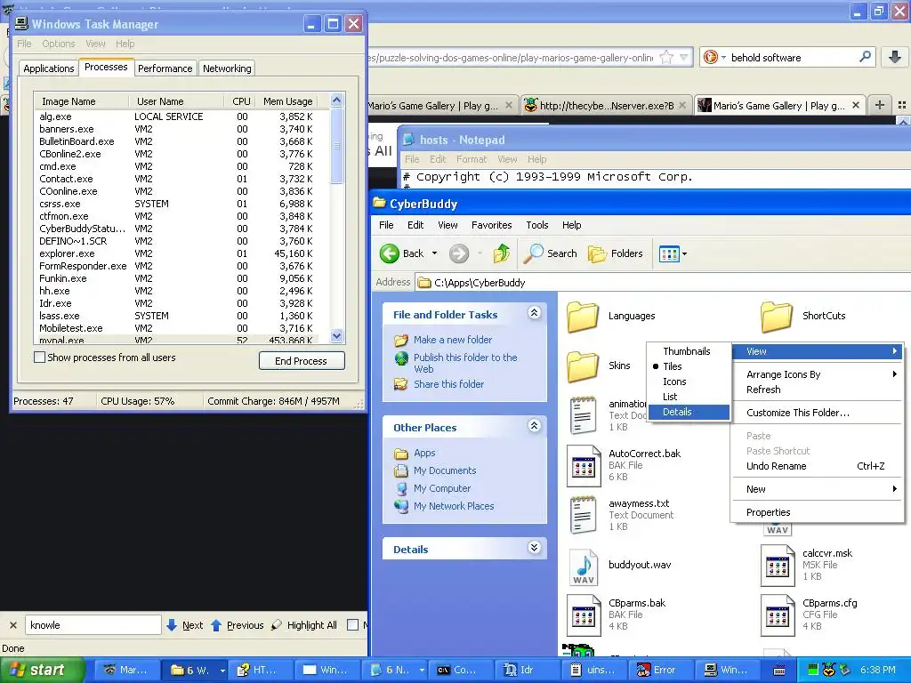Switch to the Networking tab in Task Manager
This screenshot has height=683, width=911.
pos(227,68)
